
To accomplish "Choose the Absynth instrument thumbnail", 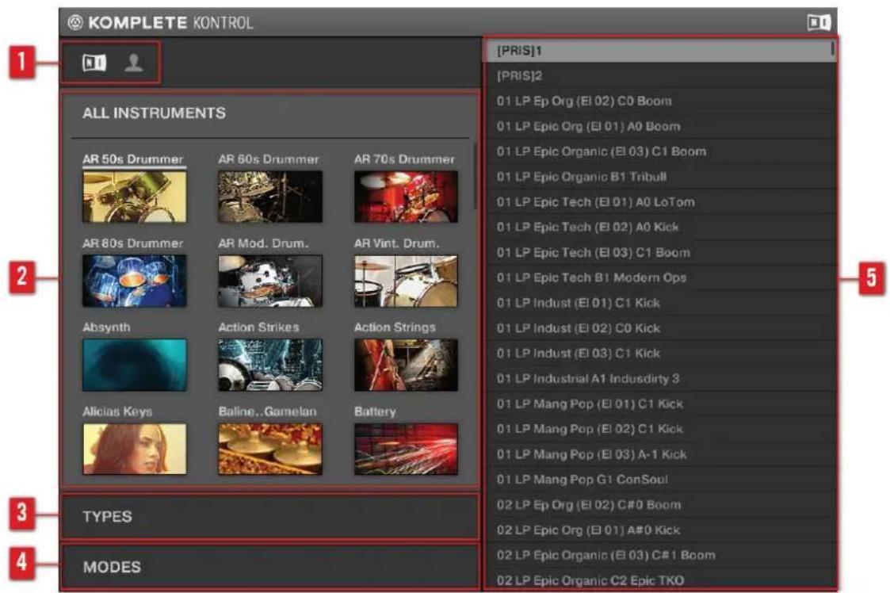I will pyautogui.click(x=135, y=365).
